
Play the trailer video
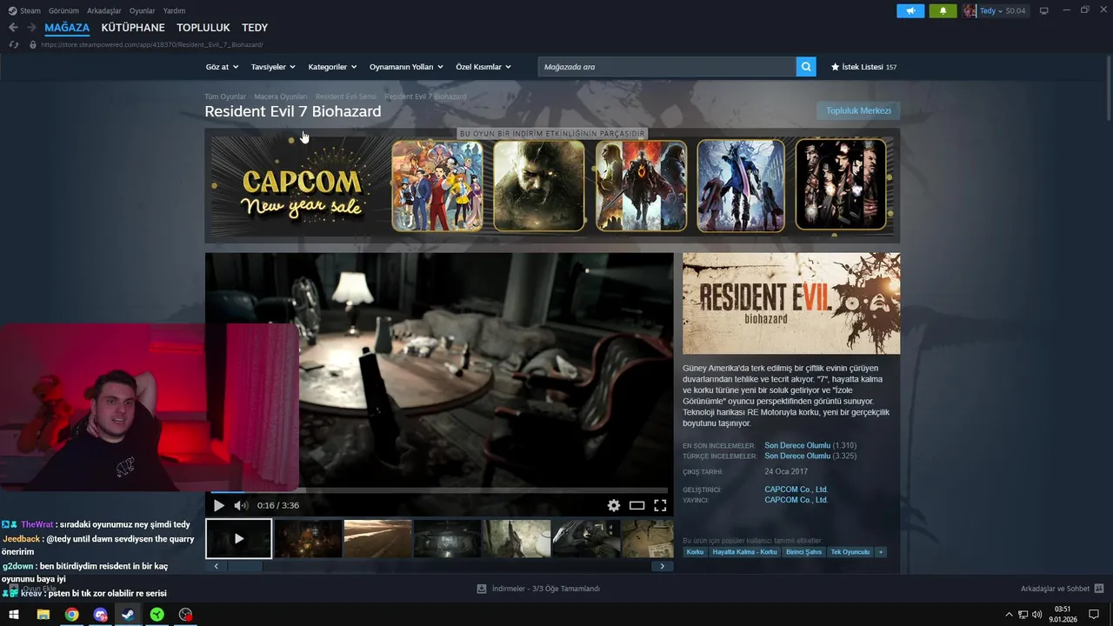218,505
